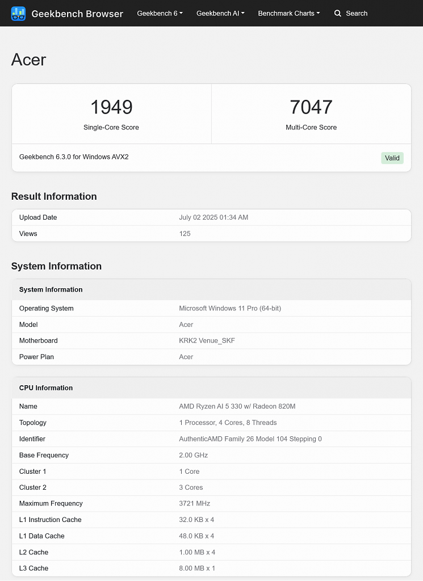423x581 pixels.
Task: Click the L2 Cache row label
Action: (33, 553)
